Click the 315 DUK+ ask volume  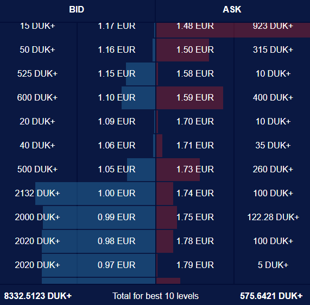[273, 49]
